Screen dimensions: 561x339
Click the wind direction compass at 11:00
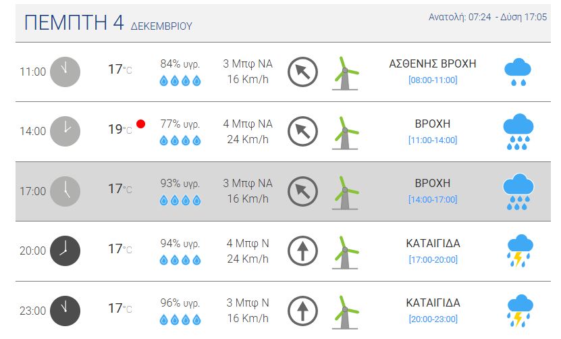[x=302, y=72]
